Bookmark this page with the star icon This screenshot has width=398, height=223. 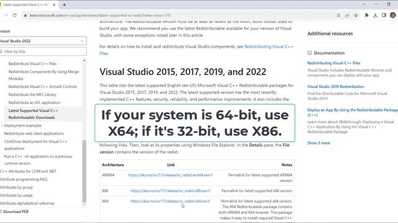(356, 15)
